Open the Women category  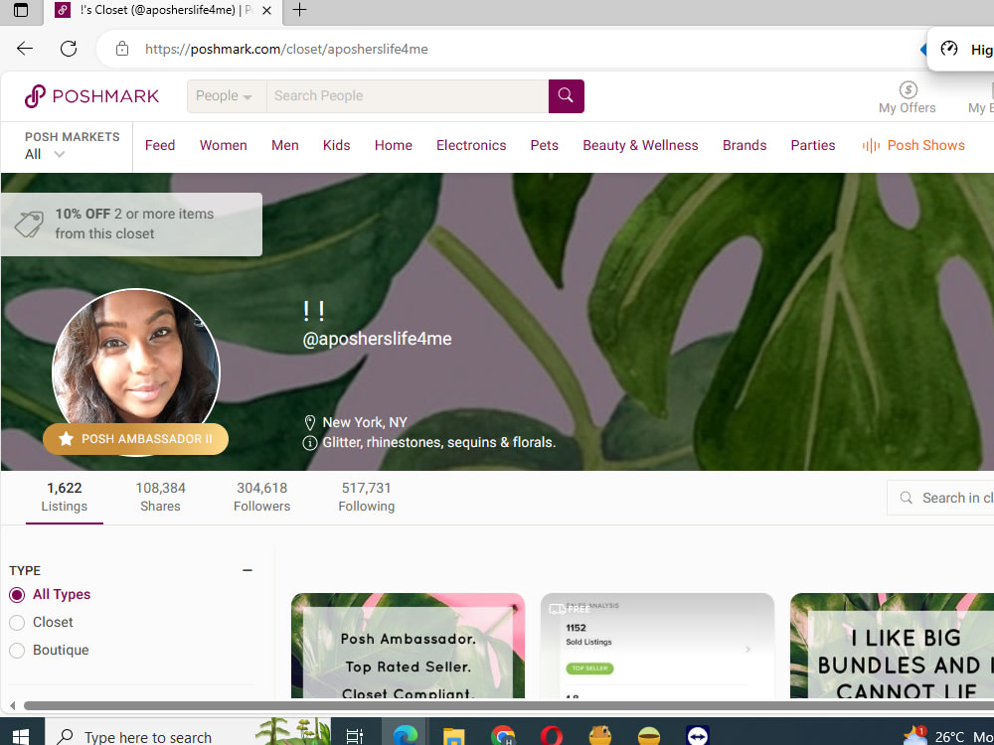tap(223, 146)
